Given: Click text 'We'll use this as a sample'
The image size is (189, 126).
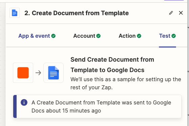Looking at the screenshot, I should [x=103, y=80].
